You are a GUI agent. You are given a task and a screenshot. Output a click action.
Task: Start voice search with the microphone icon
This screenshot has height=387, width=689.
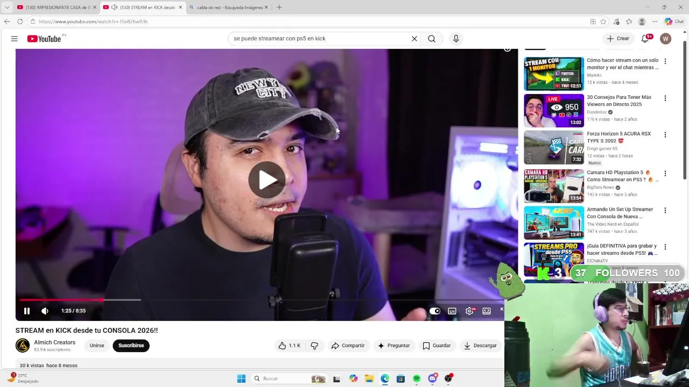456,39
